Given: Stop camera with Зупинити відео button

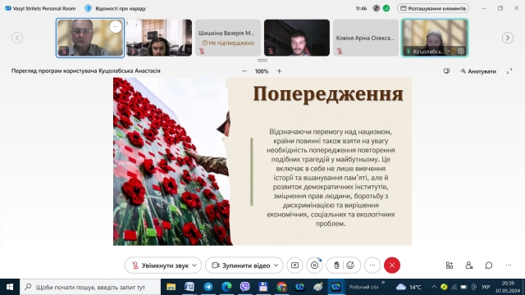Looking at the screenshot, I should point(241,265).
